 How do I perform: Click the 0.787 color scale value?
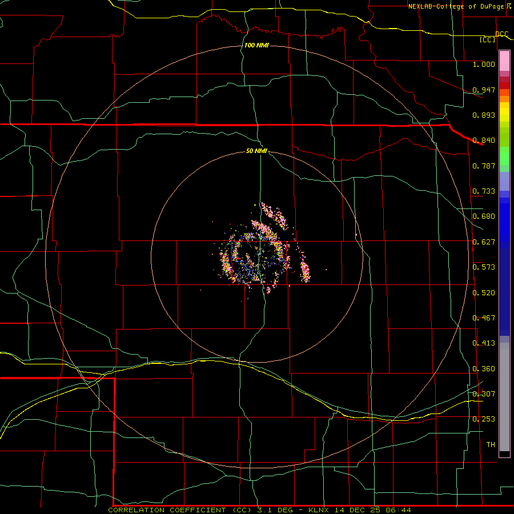pyautogui.click(x=484, y=166)
